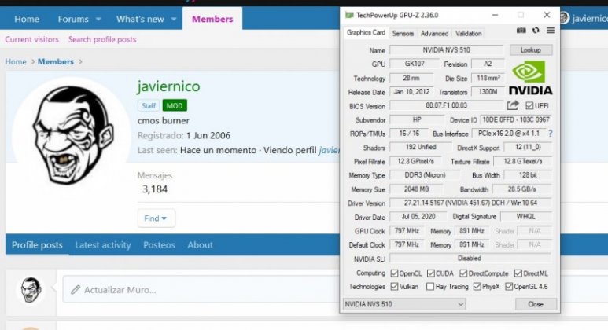Click the NVIDIA logo in GPU-Z
Screen dimensions: 608x330
coord(530,78)
